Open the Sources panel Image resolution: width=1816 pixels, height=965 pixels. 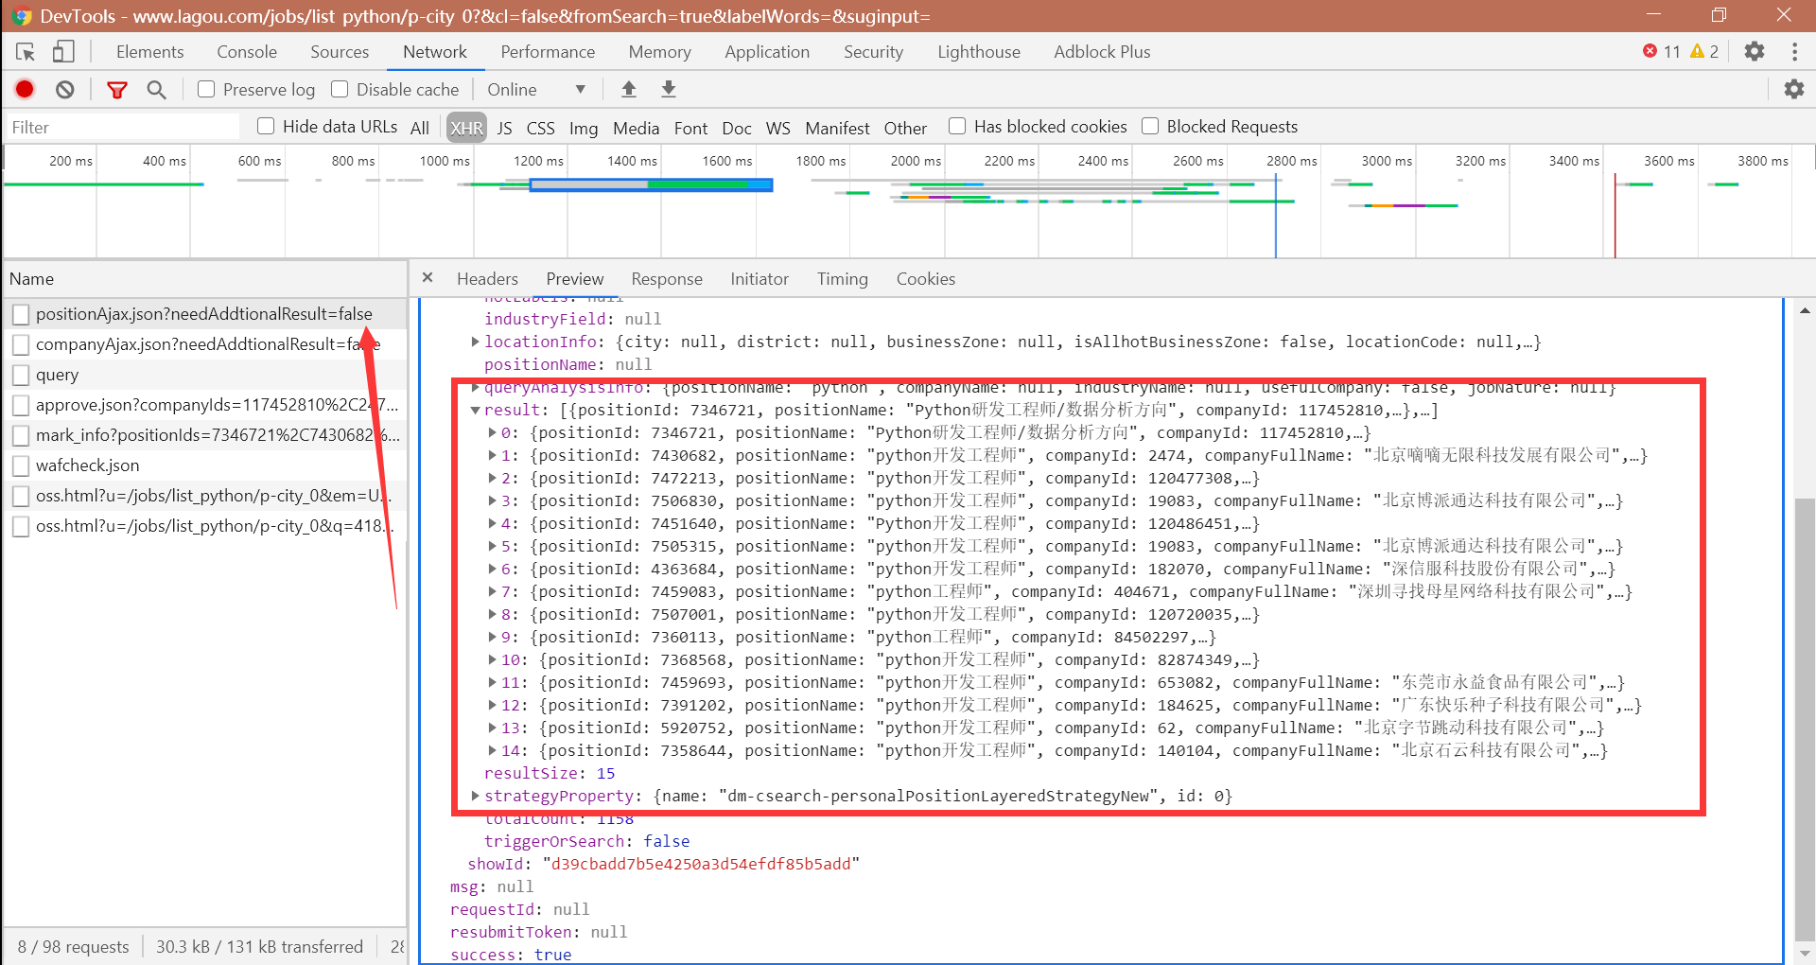click(340, 52)
